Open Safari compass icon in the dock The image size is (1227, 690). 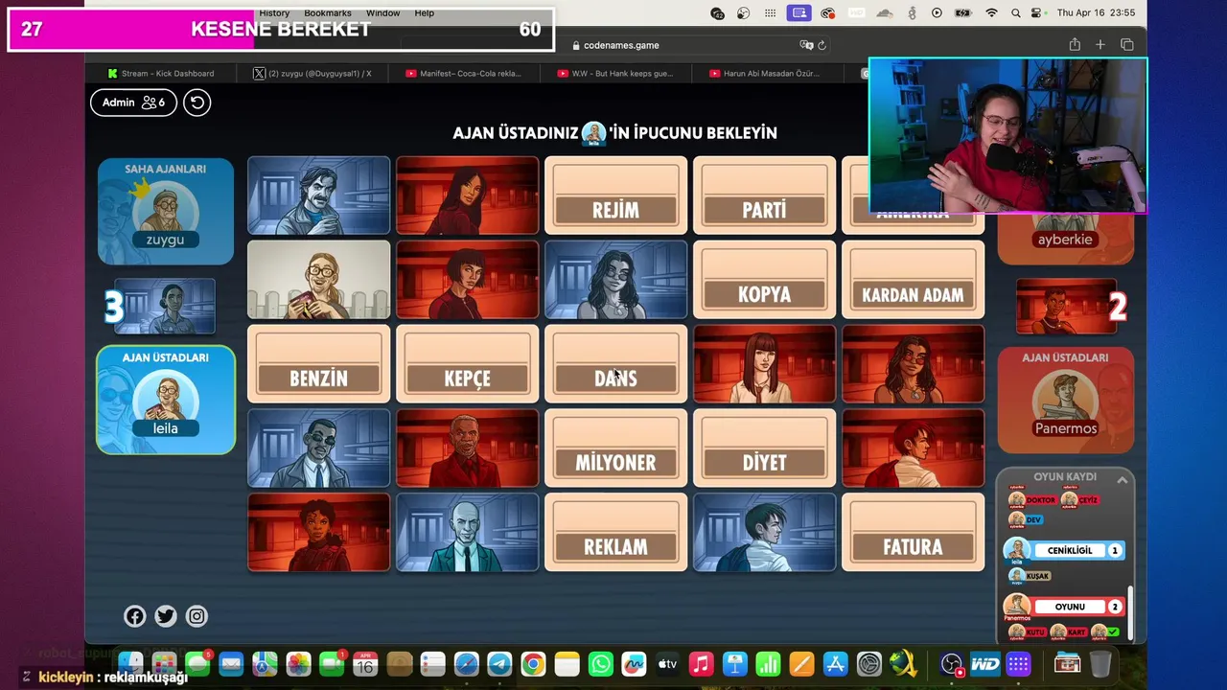pyautogui.click(x=466, y=664)
